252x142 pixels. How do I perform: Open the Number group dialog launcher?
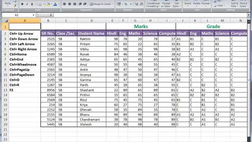tap(143, 10)
